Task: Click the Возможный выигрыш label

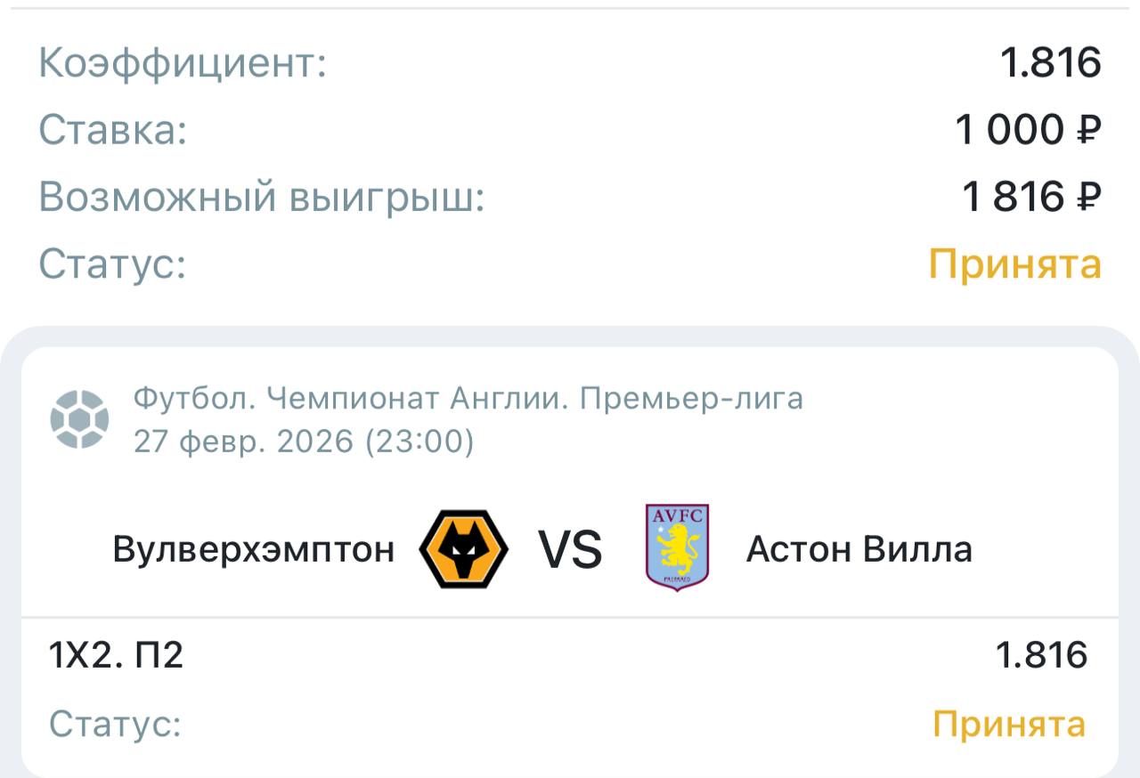Action: pos(262,198)
